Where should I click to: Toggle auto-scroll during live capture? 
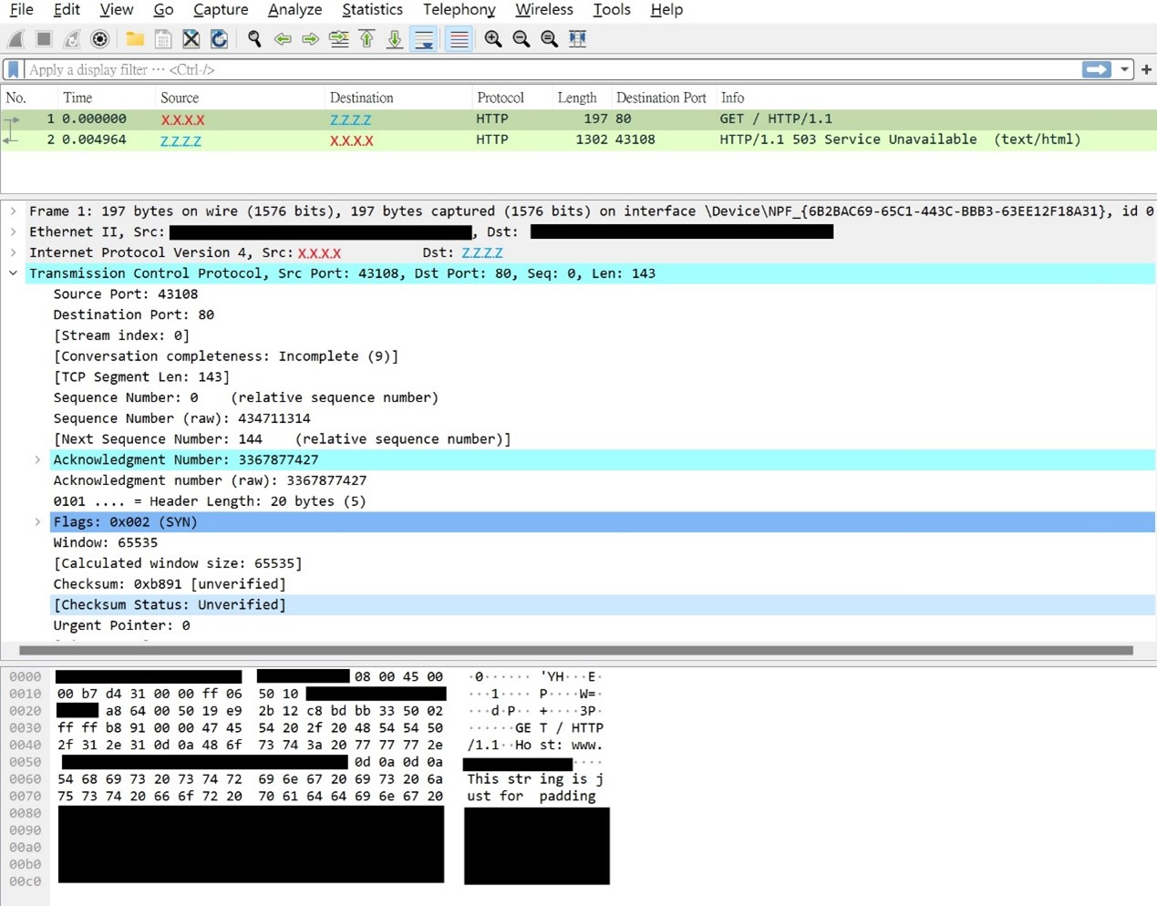pos(424,39)
